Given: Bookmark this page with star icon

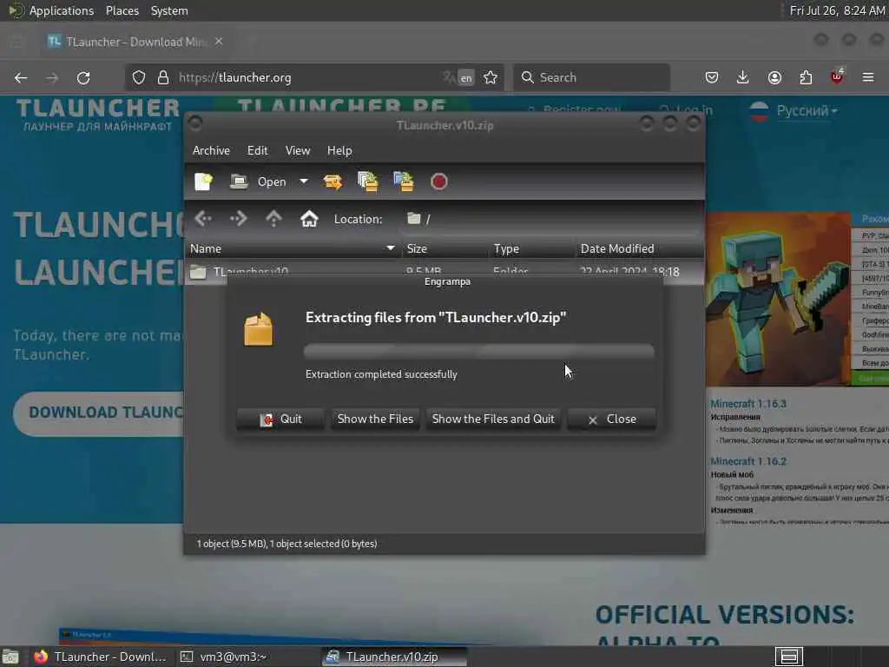Looking at the screenshot, I should (491, 77).
